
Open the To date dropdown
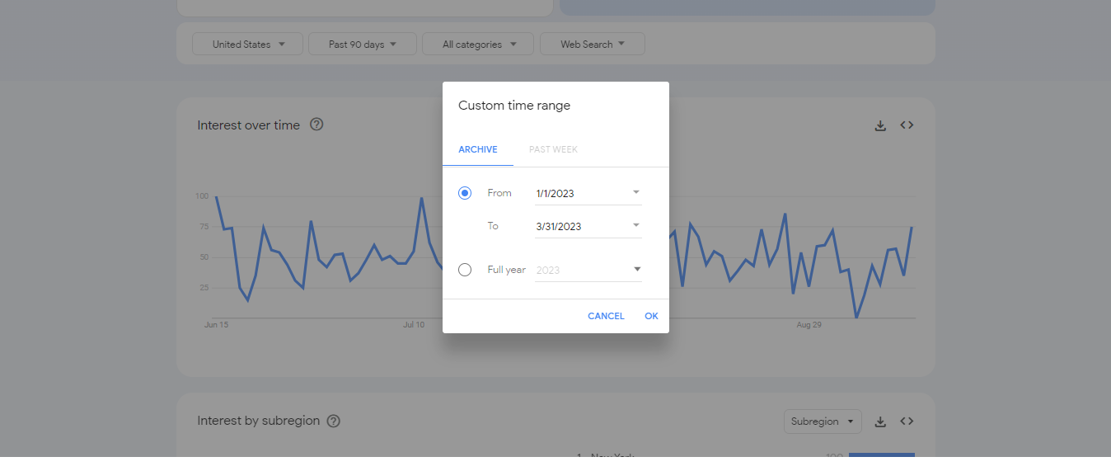point(588,226)
